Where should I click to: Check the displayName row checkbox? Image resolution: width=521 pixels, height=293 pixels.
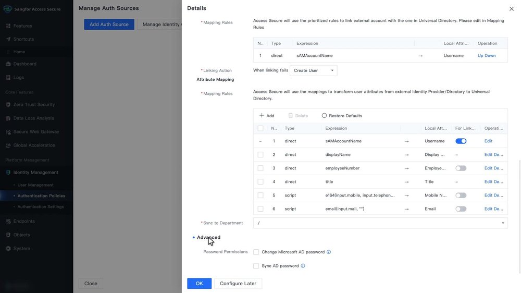pyautogui.click(x=260, y=155)
